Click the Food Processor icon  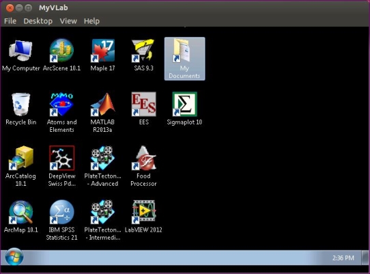click(x=143, y=166)
